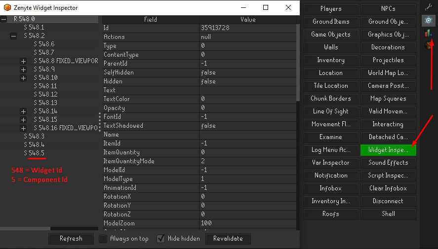Click the SelfHidden field row
This screenshot has height=249, width=438.
pyautogui.click(x=199, y=72)
